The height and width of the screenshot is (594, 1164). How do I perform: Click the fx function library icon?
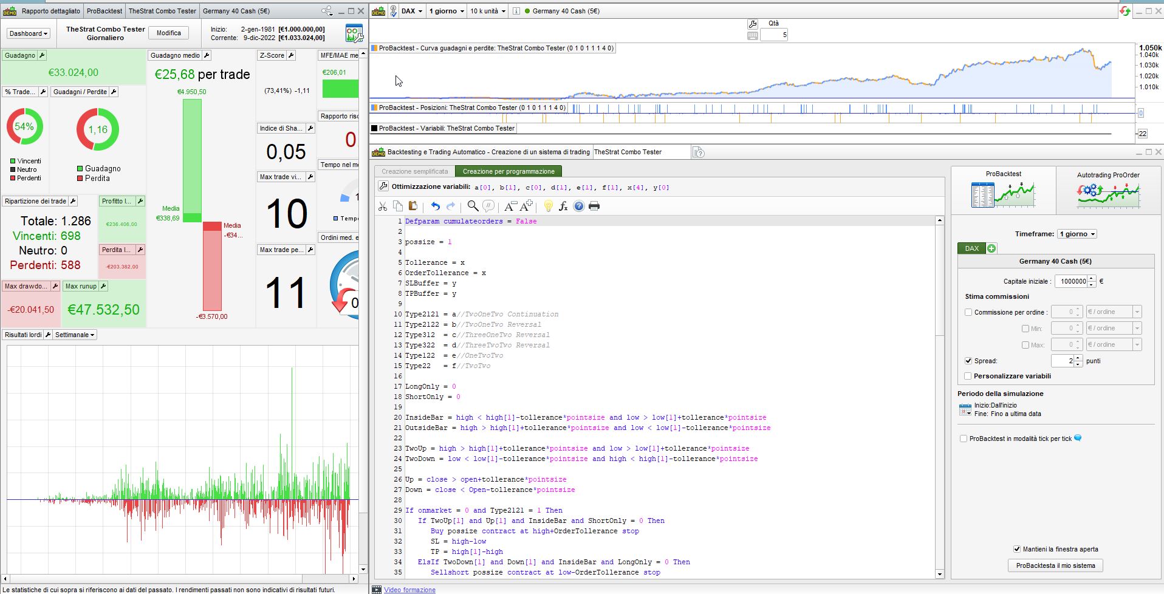(563, 207)
